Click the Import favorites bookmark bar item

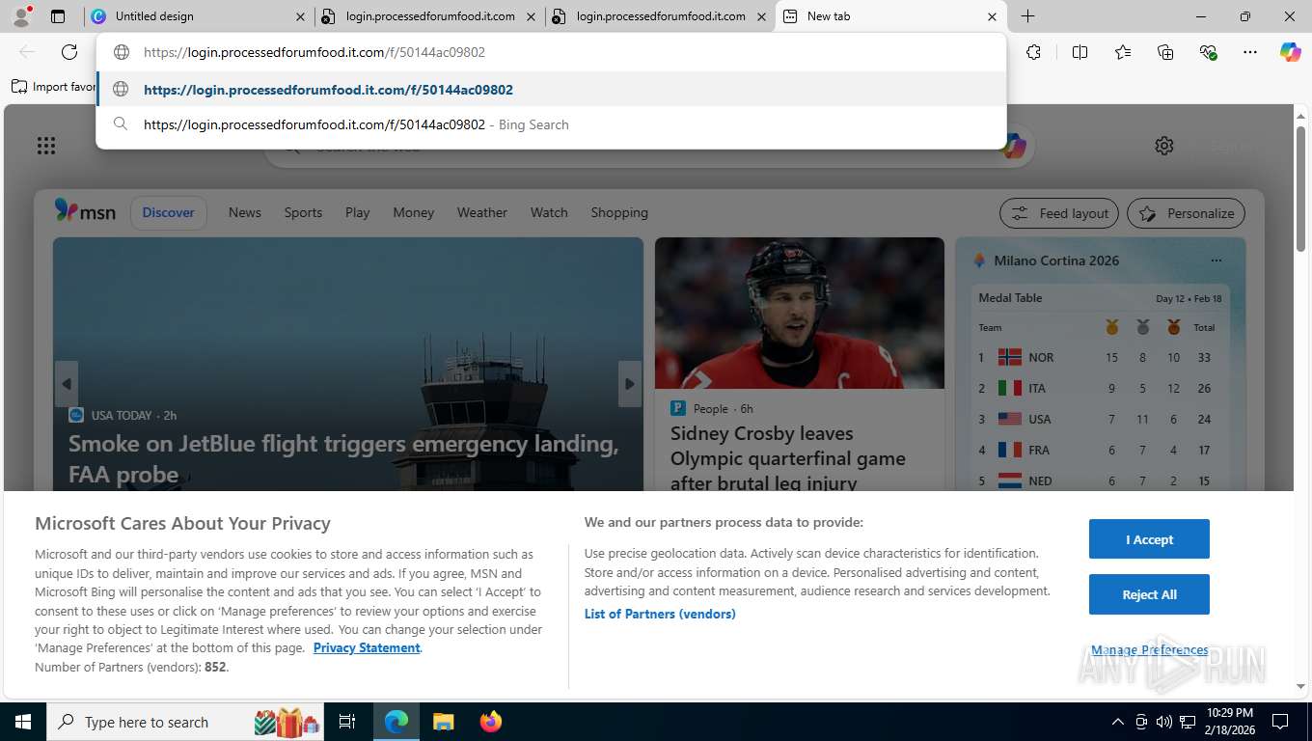click(x=54, y=86)
